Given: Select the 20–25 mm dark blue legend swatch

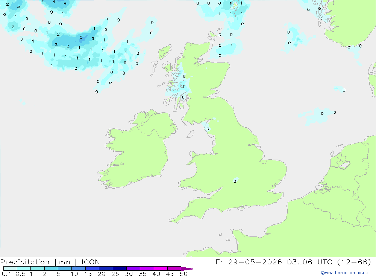Looking at the screenshot, I should point(106,268).
